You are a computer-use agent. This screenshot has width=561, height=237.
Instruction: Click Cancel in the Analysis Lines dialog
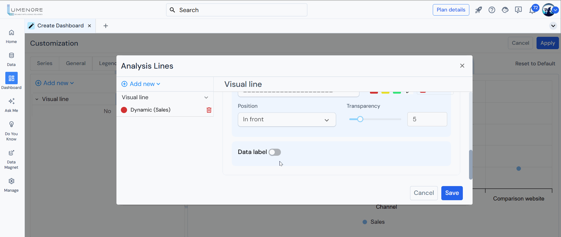[x=424, y=193]
